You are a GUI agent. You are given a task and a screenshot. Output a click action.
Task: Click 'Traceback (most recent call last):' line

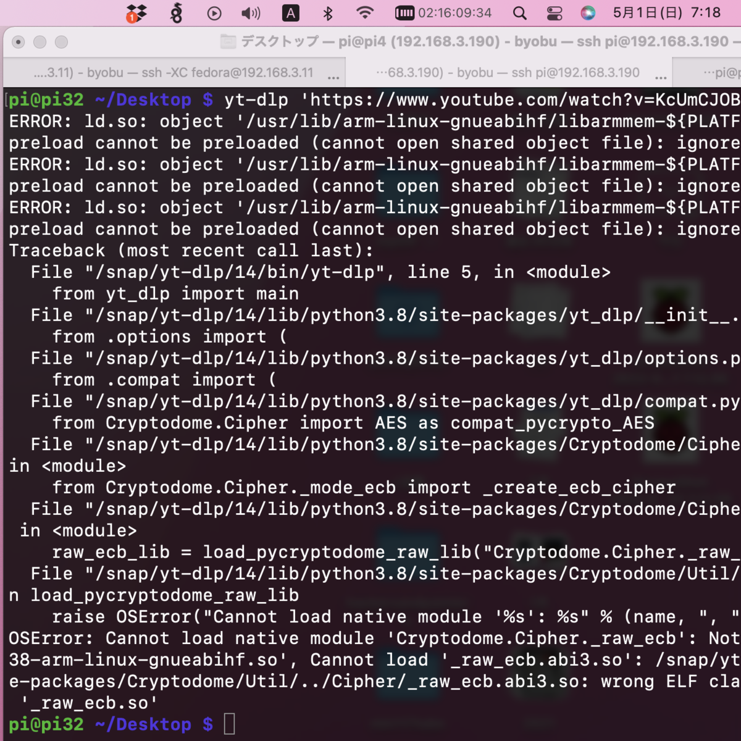point(191,251)
